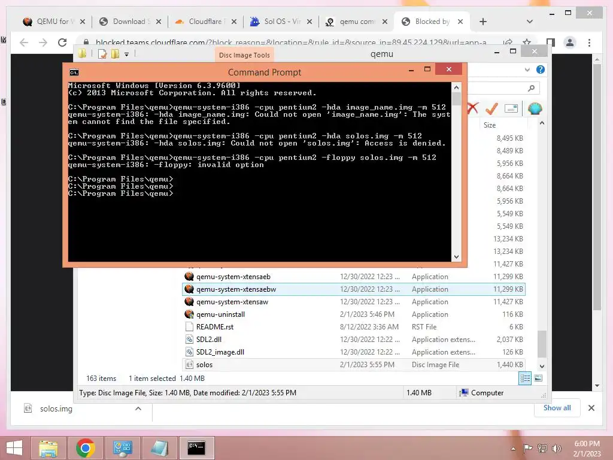The width and height of the screenshot is (613, 460).
Task: Open solos.img download options chevron
Action: click(138, 408)
